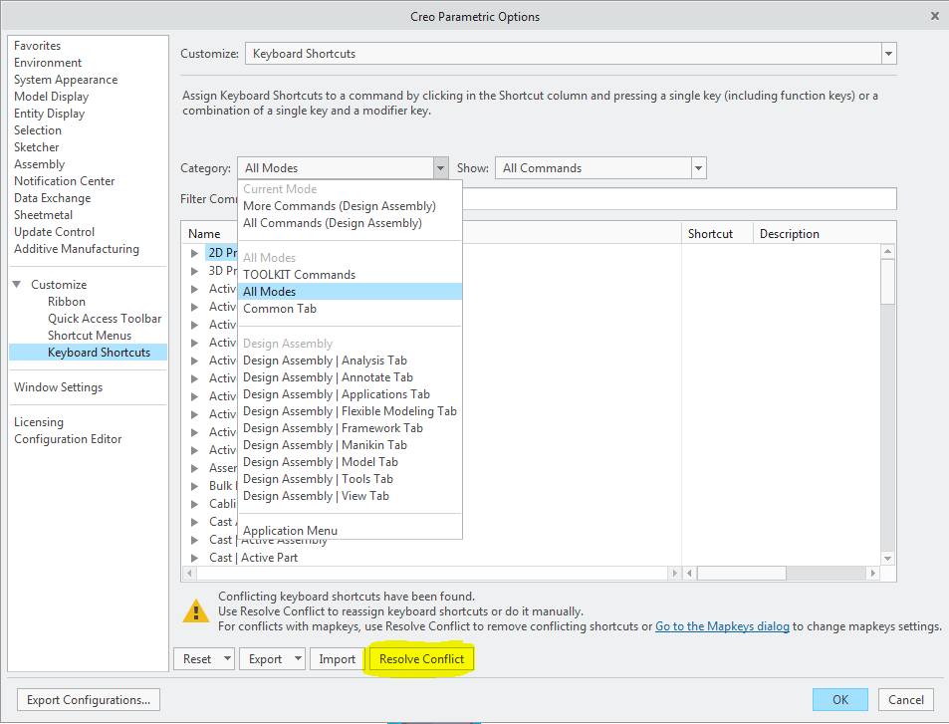Choose TOOLKIT Commands from the category list
The height and width of the screenshot is (724, 949).
tap(299, 274)
